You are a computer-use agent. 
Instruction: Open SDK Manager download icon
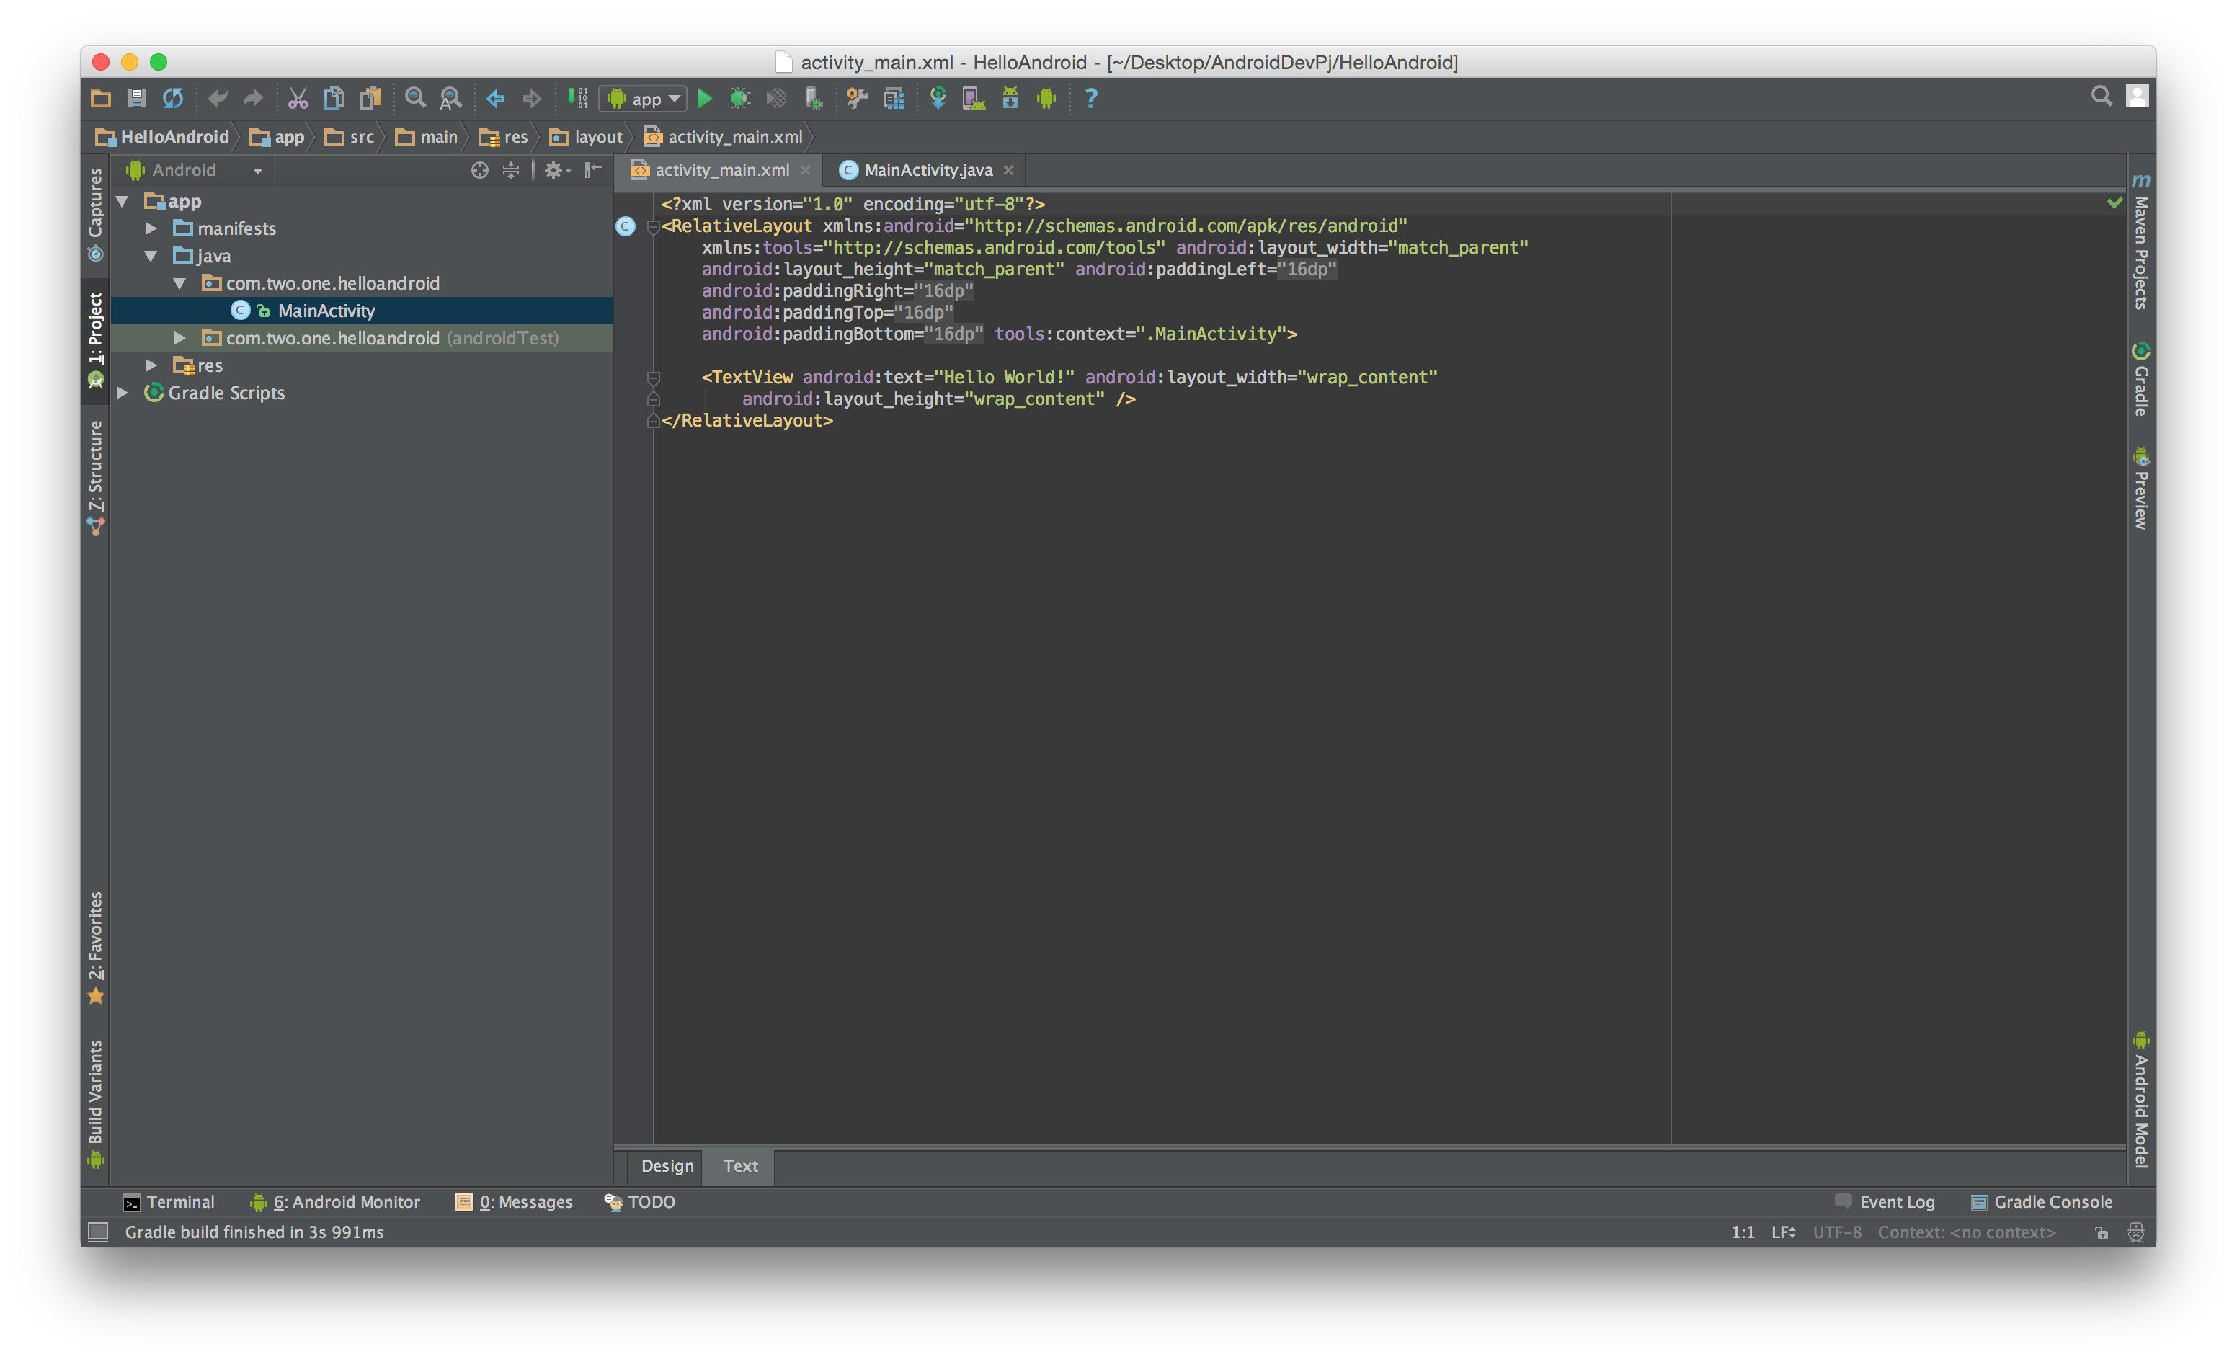[x=1010, y=98]
